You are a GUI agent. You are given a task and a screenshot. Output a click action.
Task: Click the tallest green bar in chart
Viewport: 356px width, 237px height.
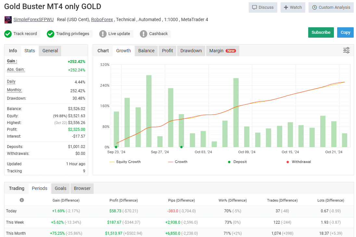tap(149, 111)
